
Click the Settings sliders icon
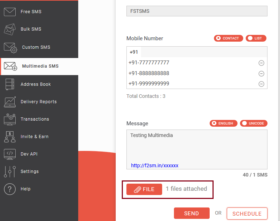[10, 172]
